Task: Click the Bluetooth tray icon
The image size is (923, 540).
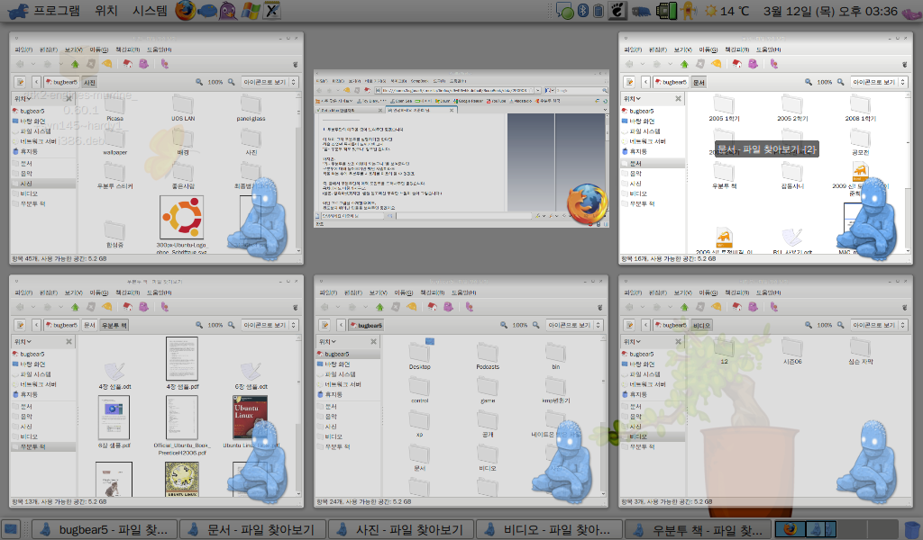Action: (583, 11)
